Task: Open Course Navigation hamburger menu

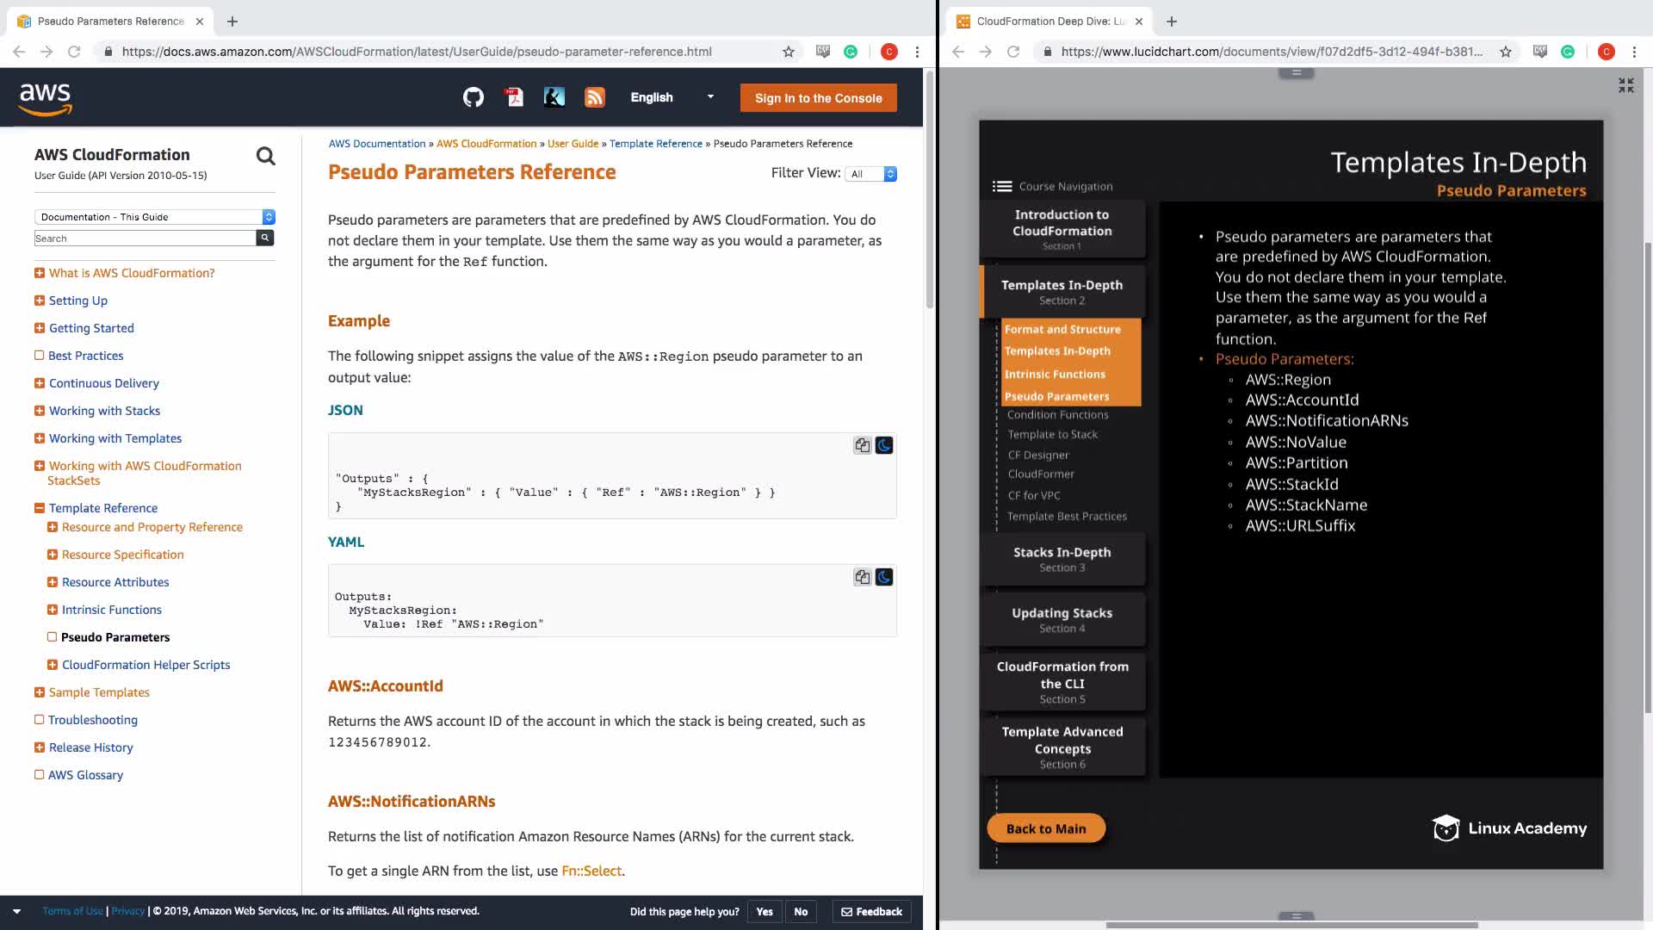Action: (1001, 186)
